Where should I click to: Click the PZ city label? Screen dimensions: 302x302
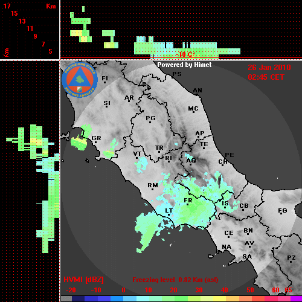coord(291,257)
